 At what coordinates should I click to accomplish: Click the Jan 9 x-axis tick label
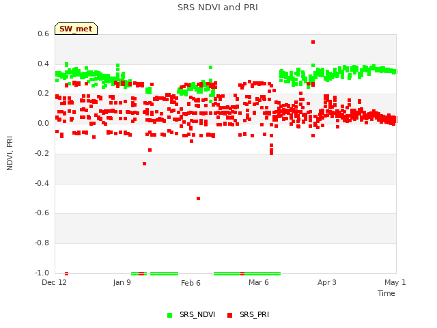[x=122, y=282]
